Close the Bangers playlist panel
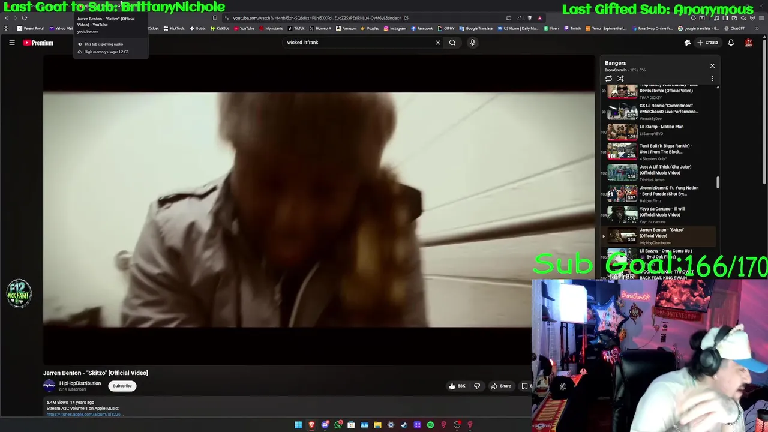 tap(712, 65)
